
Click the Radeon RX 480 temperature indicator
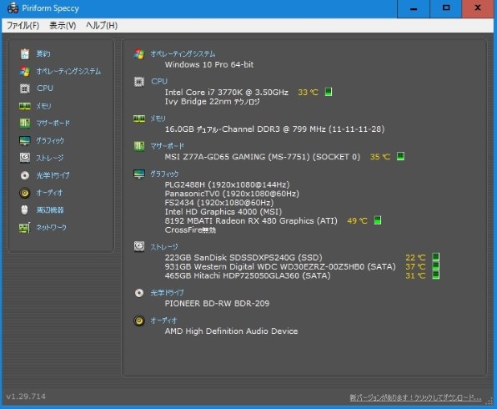(x=378, y=220)
